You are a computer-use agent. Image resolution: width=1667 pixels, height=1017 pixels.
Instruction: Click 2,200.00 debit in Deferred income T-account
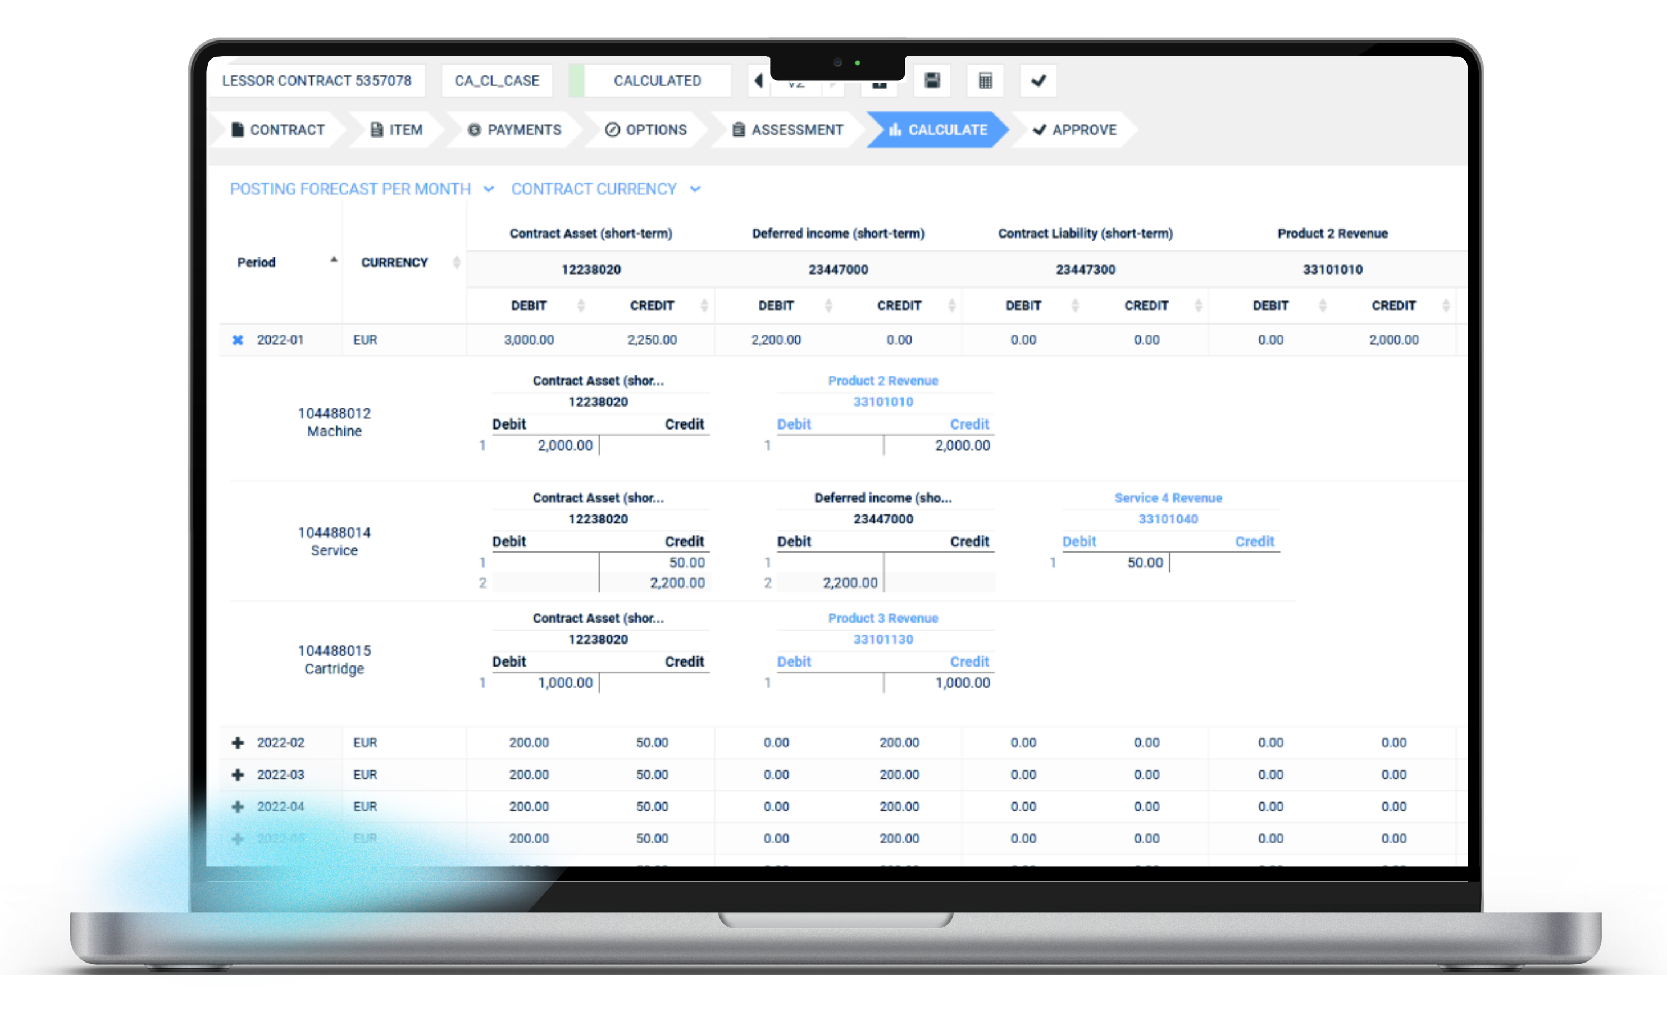850,582
